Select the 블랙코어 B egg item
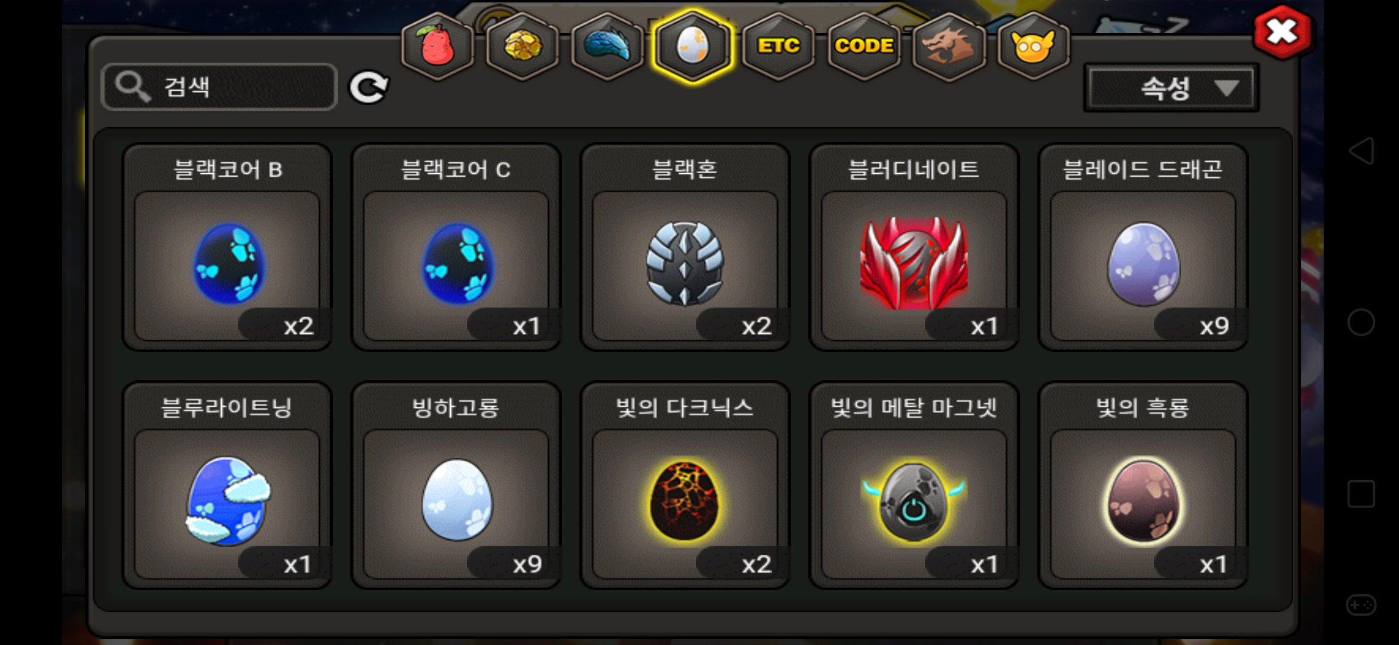1399x645 pixels. pyautogui.click(x=227, y=247)
